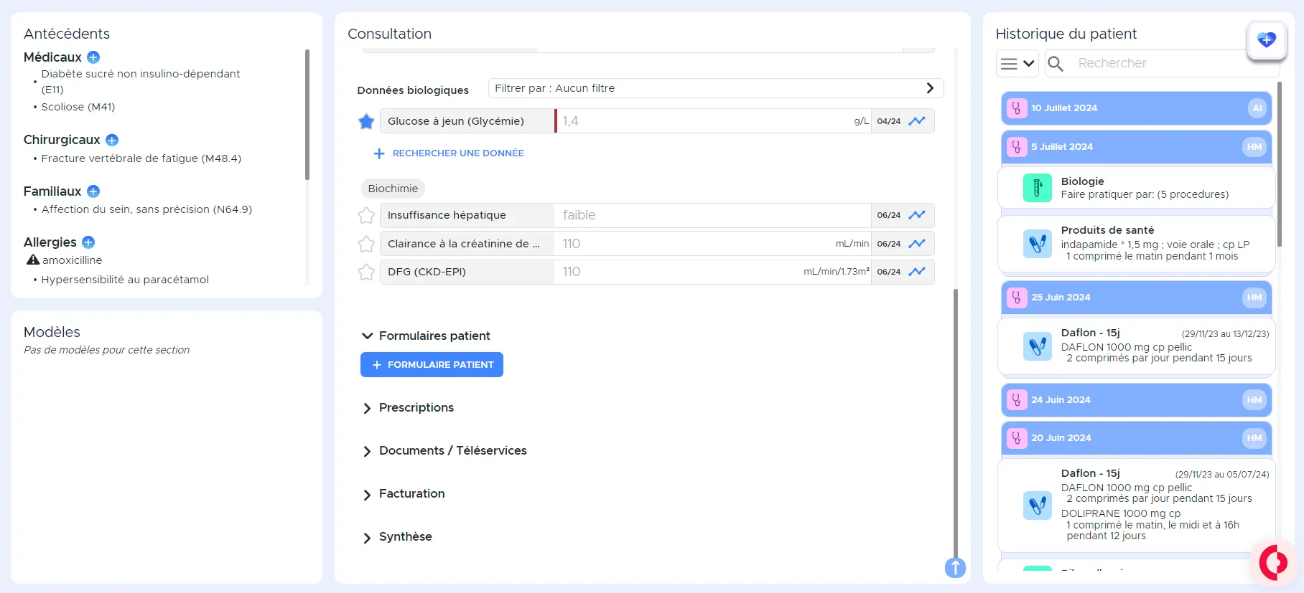Open the Filtrer par biological data filter
The width and height of the screenshot is (1304, 593).
(x=716, y=88)
